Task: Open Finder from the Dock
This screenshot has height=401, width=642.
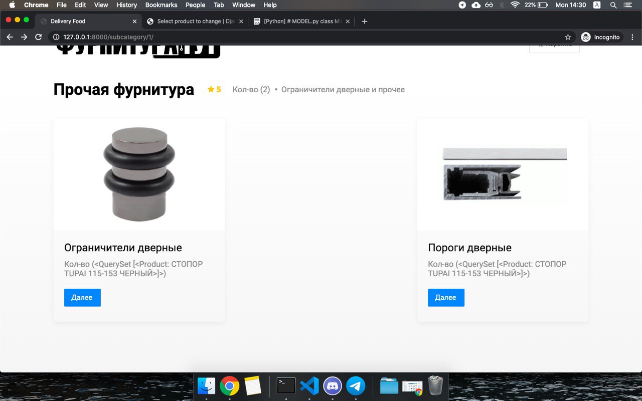Action: [206, 386]
